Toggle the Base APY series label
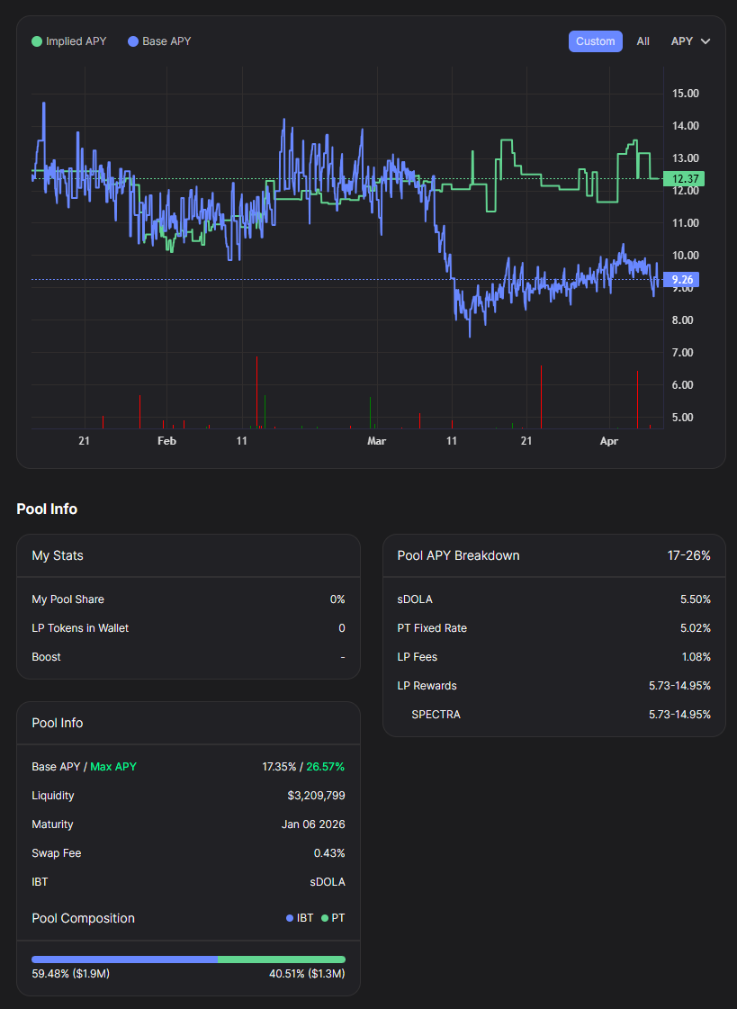737x1009 pixels. [x=166, y=41]
